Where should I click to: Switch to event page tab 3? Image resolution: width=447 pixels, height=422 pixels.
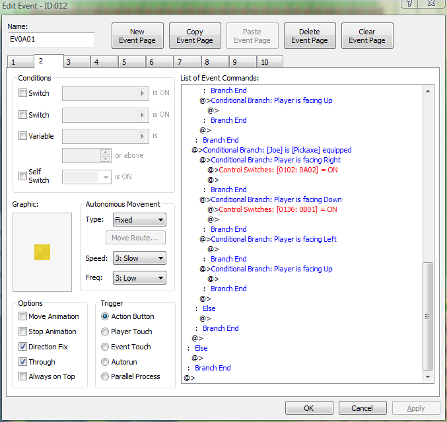point(77,62)
